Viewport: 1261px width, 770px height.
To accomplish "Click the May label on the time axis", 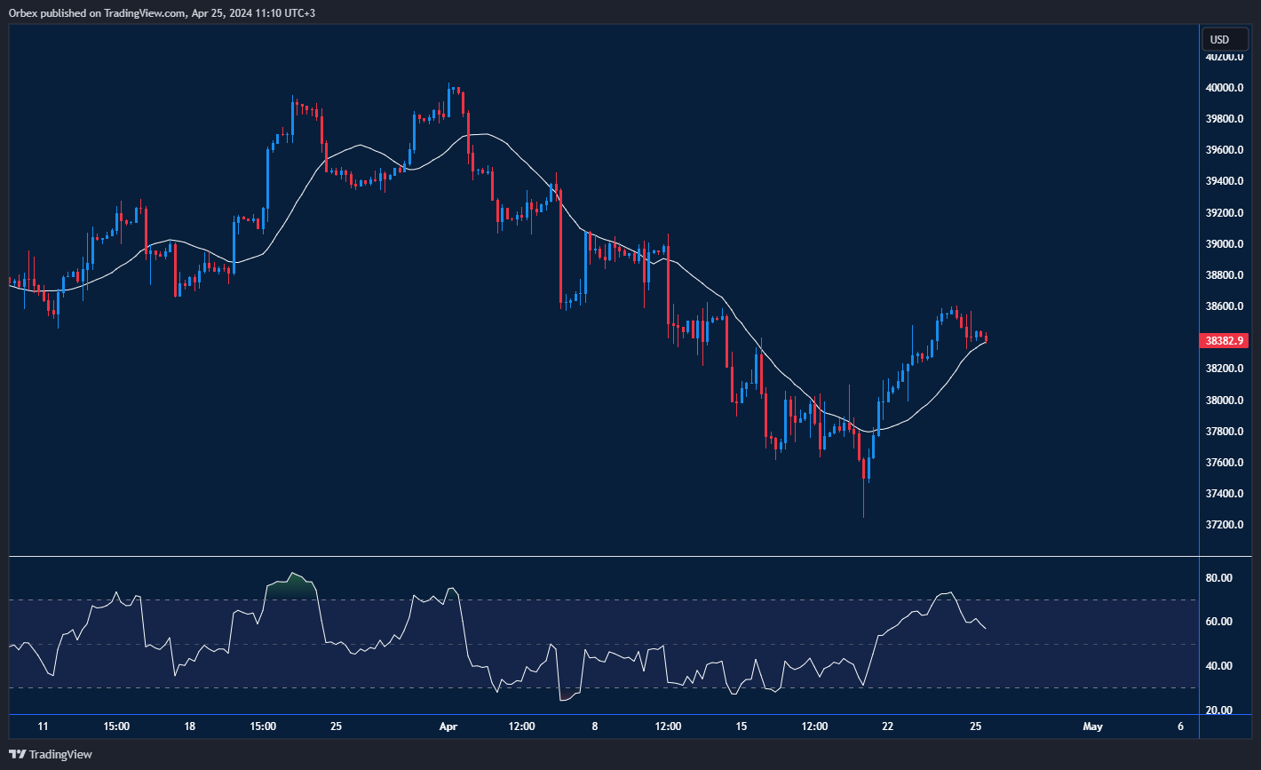I will click(1092, 726).
